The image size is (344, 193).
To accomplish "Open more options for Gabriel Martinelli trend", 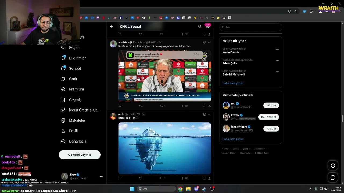I will coord(277,72).
